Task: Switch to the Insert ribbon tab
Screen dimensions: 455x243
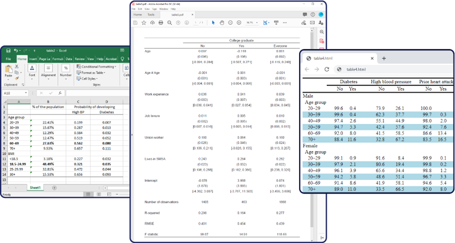Action: point(33,59)
